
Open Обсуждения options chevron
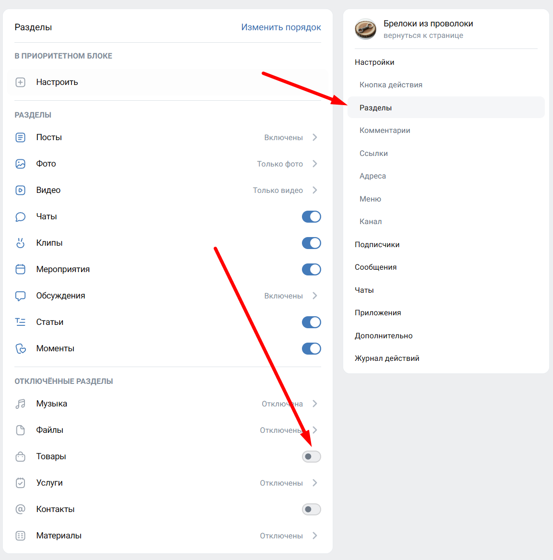tap(315, 296)
